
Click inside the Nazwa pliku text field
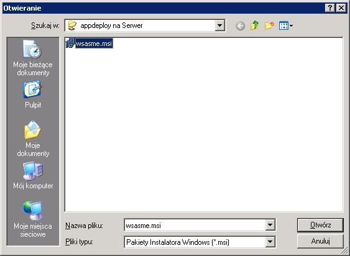pos(195,225)
